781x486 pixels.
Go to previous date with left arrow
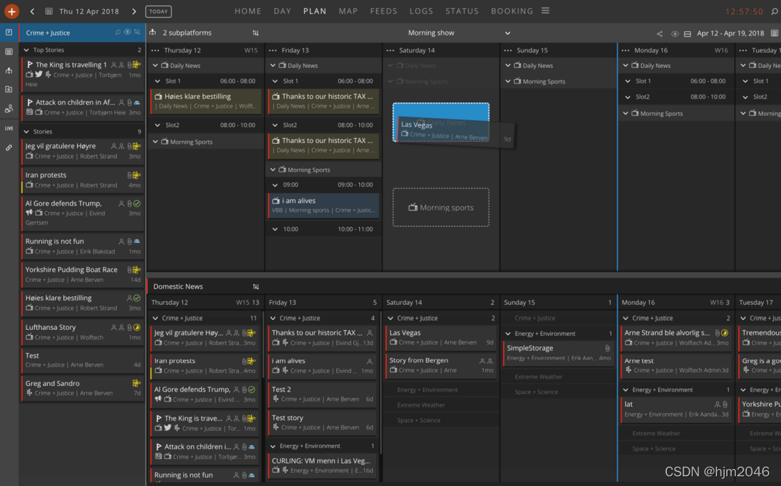click(33, 11)
